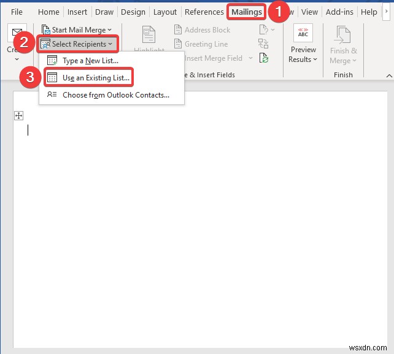
Task: Click inside the document text area
Action: (200, 220)
